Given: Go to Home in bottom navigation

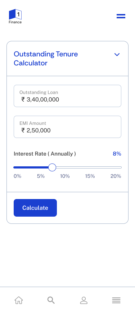Looking at the screenshot, I should pos(19,300).
